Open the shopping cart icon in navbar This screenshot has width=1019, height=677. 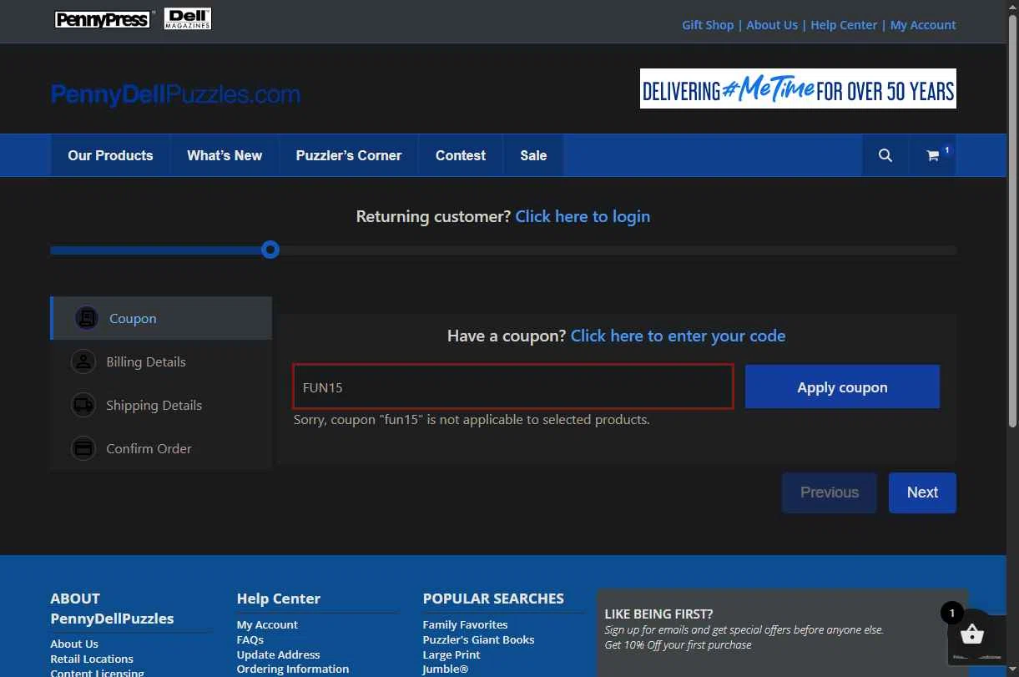tap(933, 155)
